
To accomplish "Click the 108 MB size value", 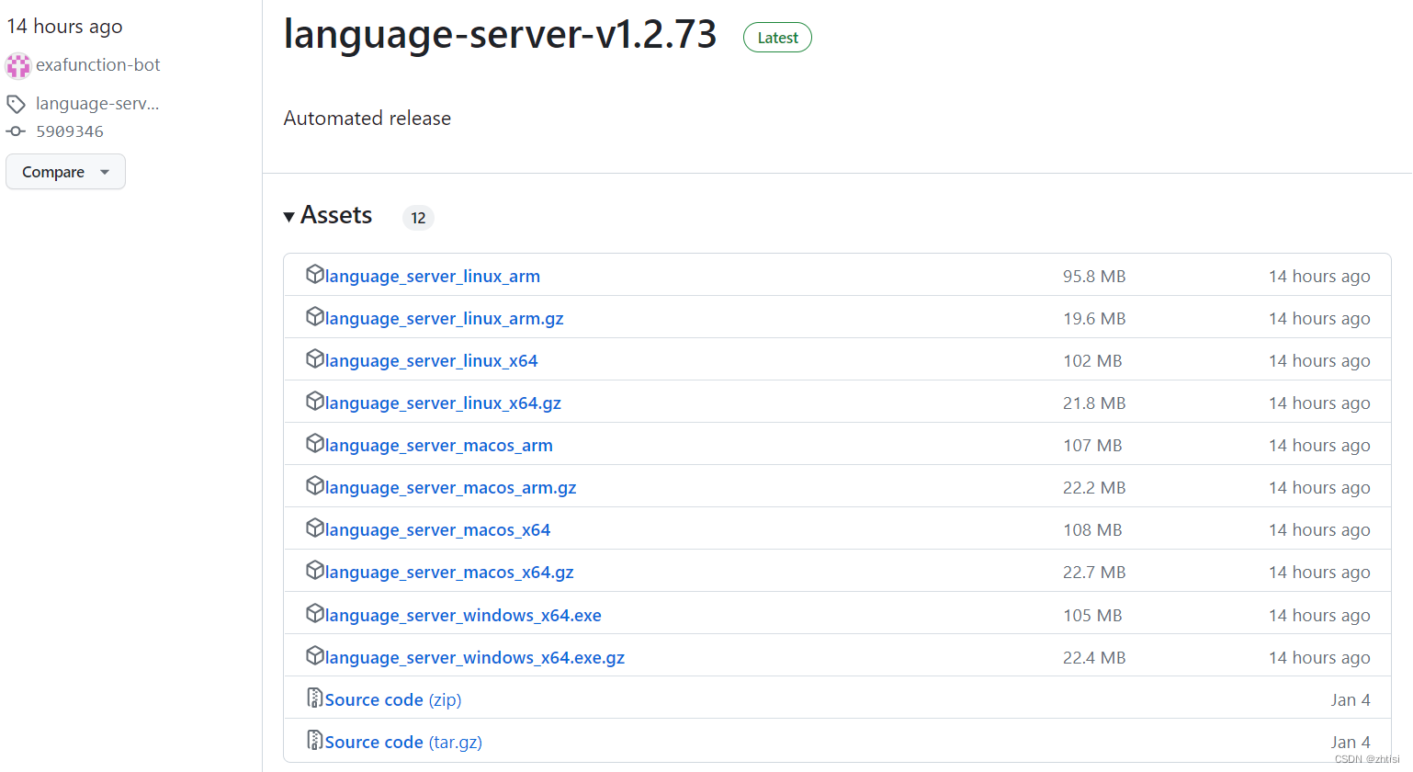I will pos(1092,530).
